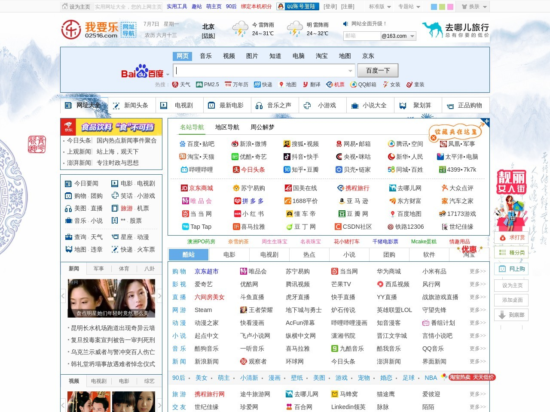
Task: Open the 标准版 version dropdown
Action: pyautogui.click(x=380, y=6)
